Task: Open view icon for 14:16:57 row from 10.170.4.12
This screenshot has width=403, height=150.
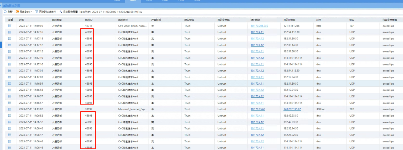Action: [x=9, y=96]
